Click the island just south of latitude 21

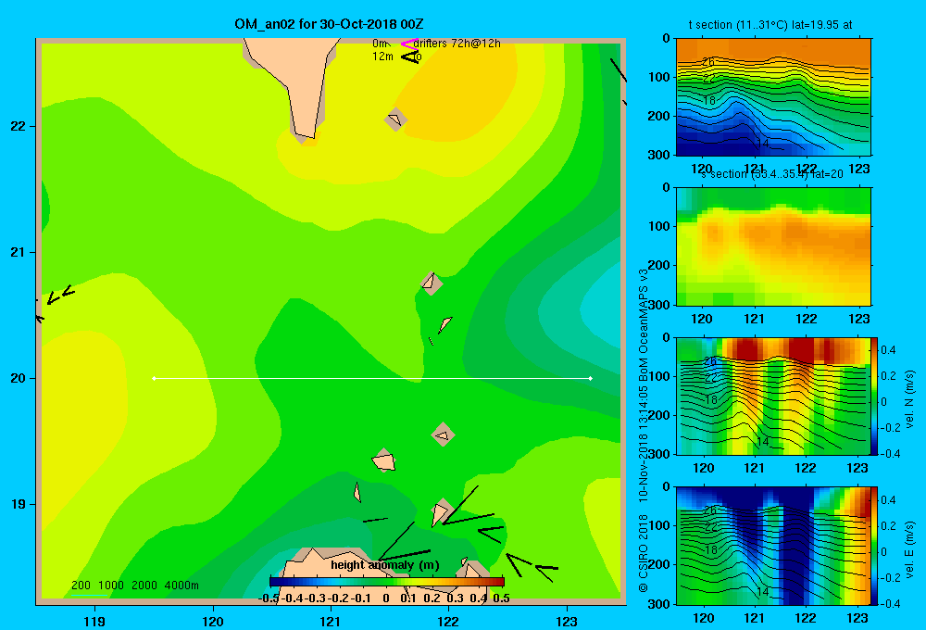(432, 283)
